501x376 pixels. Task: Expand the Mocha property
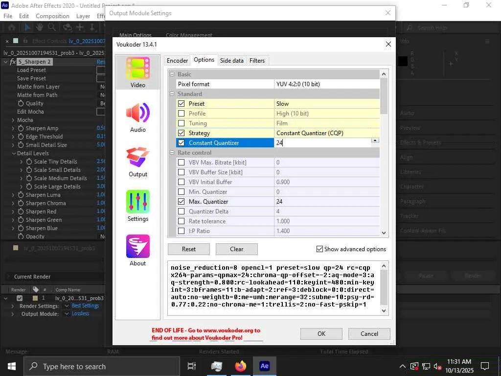tap(13, 120)
